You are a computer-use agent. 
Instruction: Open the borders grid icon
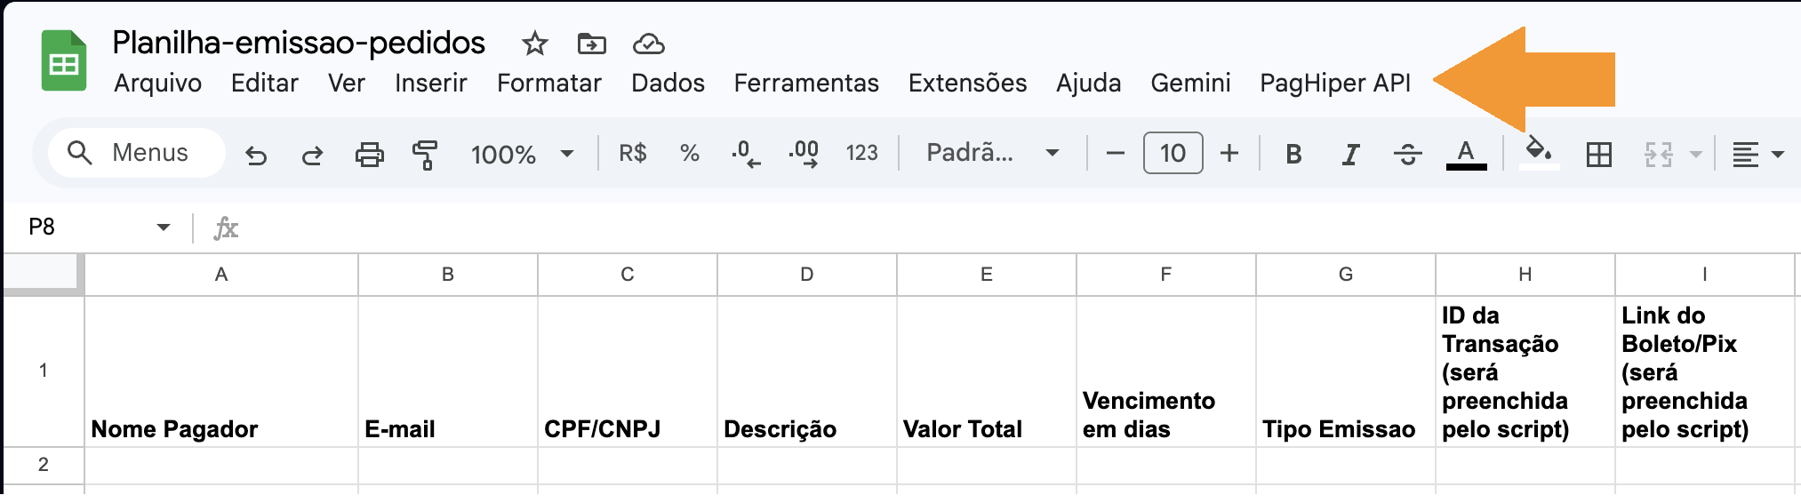(1598, 155)
